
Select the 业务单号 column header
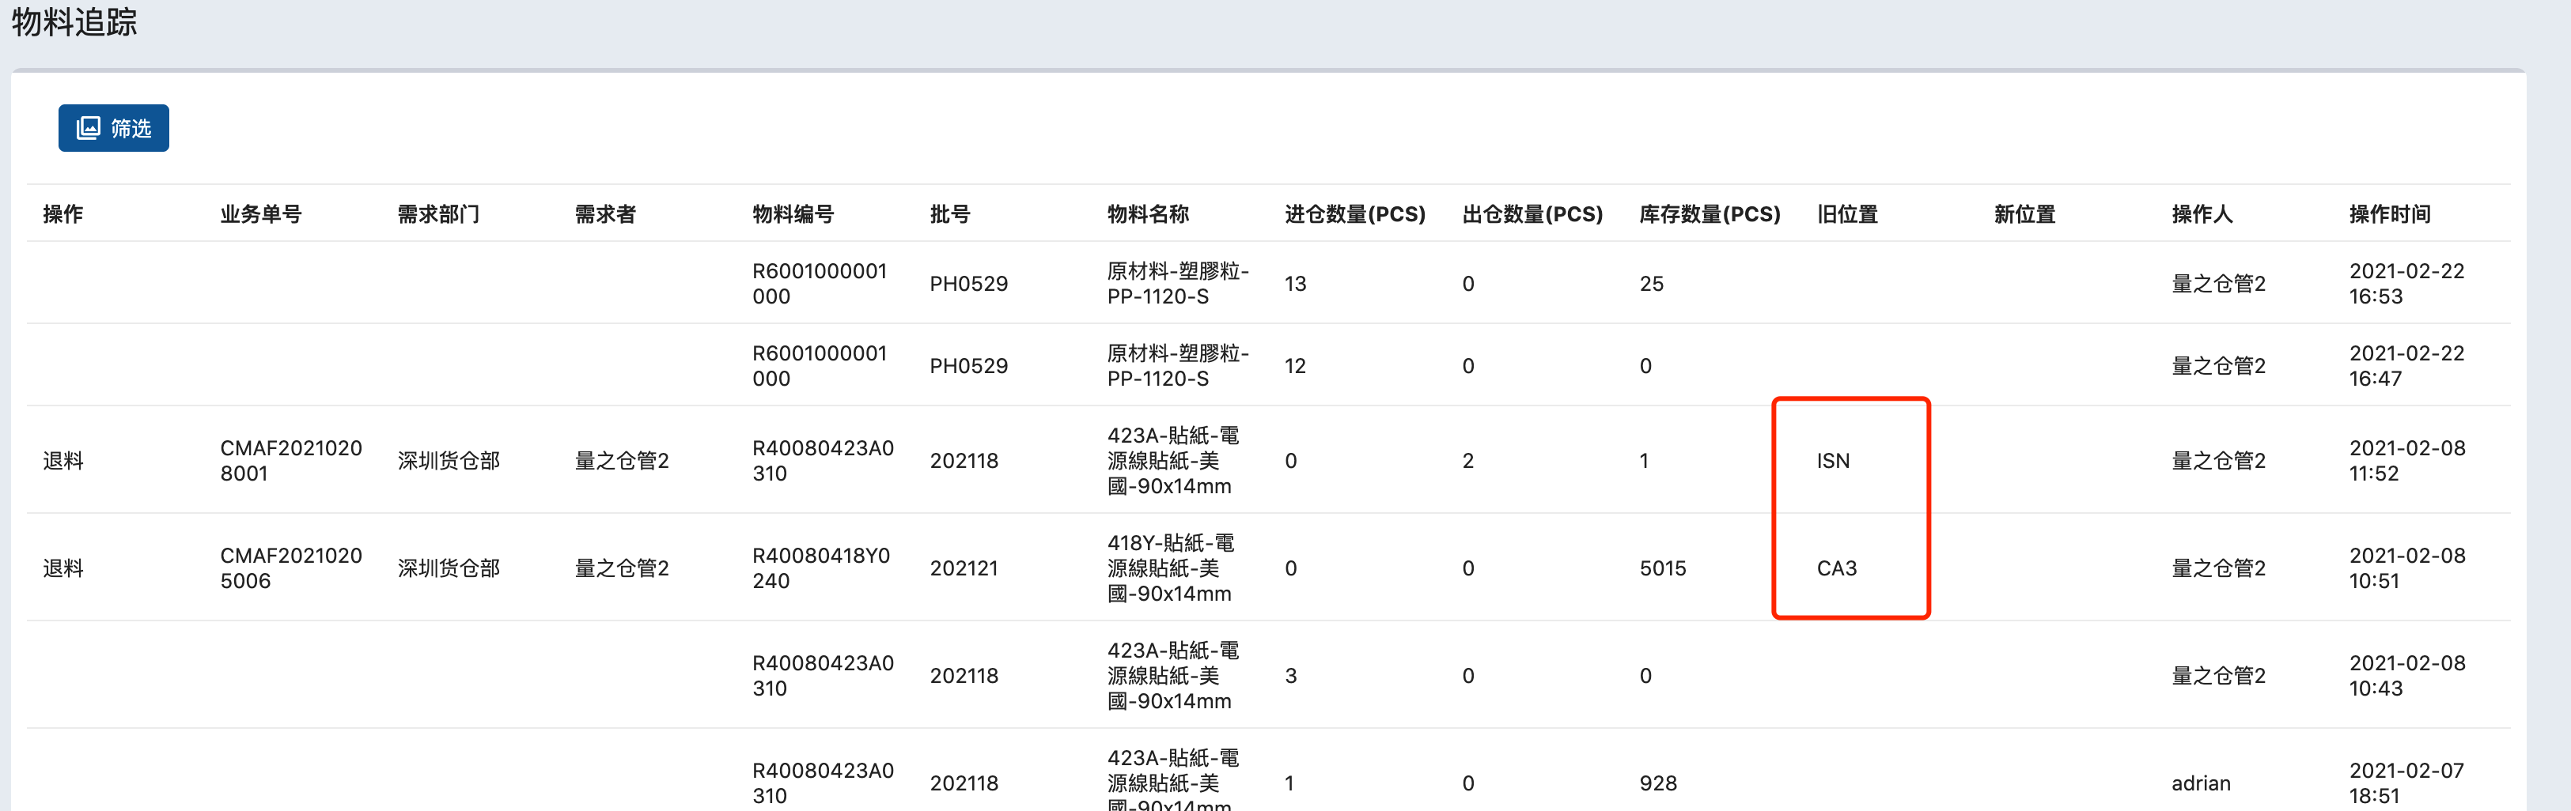[260, 213]
